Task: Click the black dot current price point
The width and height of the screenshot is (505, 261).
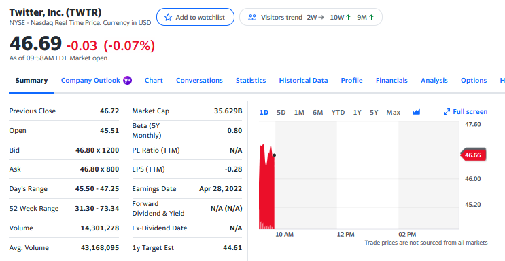Action: 274,155
